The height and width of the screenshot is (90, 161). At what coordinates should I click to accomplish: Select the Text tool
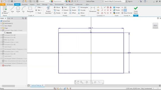click(x=38, y=10)
